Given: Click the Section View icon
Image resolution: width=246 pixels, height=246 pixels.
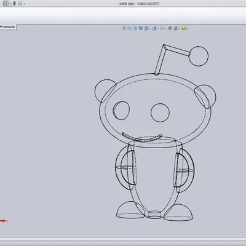Looking at the screenshot, I should (x=141, y=28).
